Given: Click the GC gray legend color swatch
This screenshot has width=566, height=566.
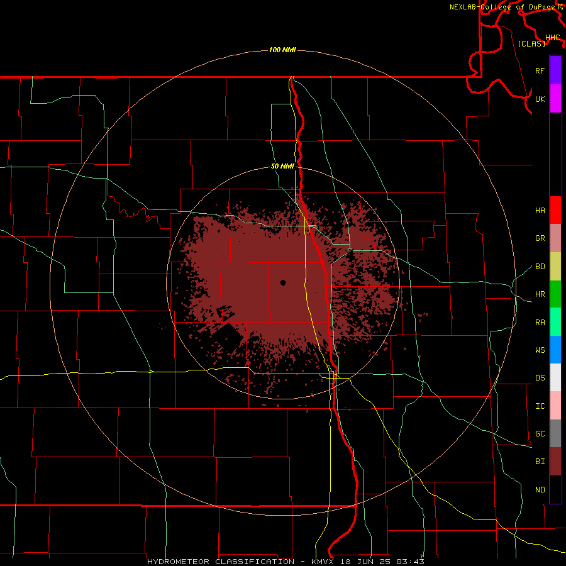Looking at the screenshot, I should 555,433.
